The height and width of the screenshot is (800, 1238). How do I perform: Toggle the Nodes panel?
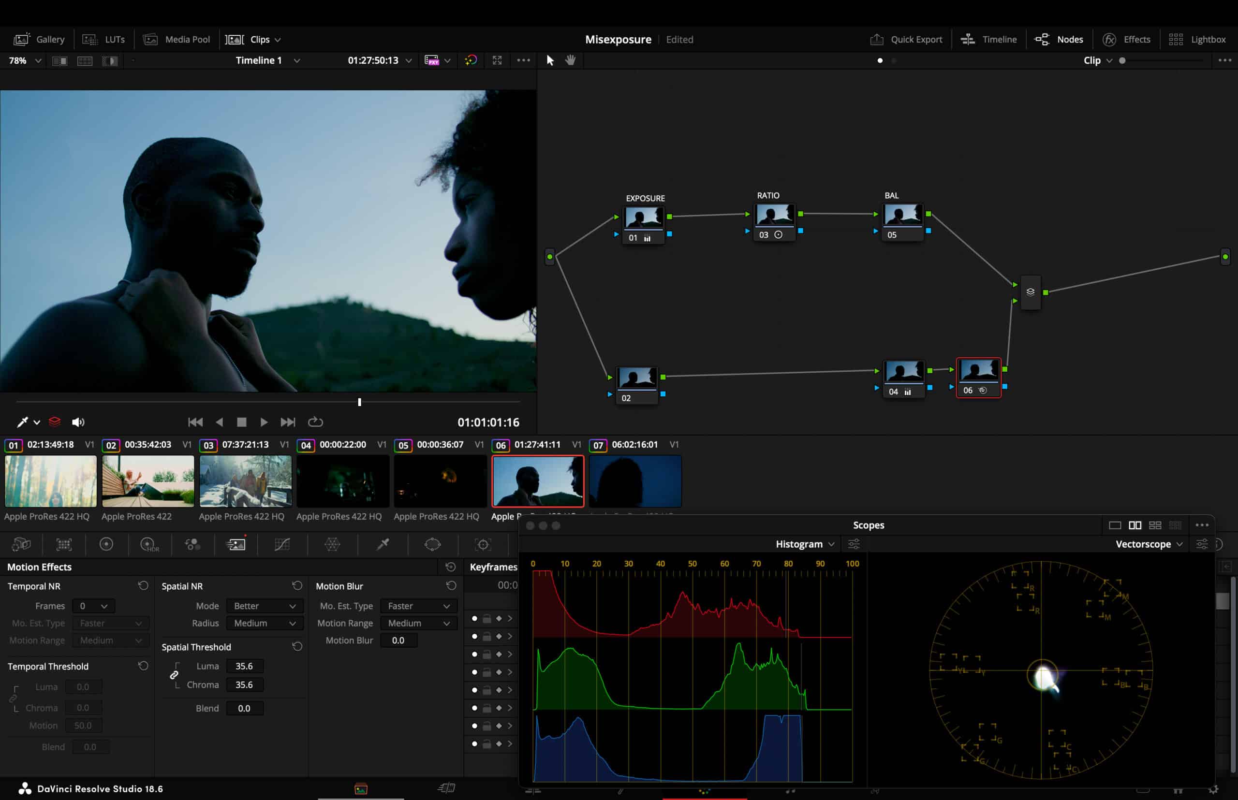pos(1059,40)
